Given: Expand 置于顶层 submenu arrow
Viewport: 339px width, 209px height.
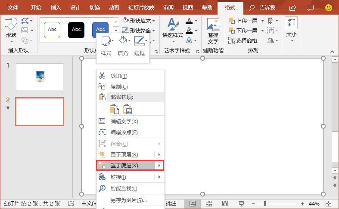Looking at the screenshot, I should click(x=159, y=154).
